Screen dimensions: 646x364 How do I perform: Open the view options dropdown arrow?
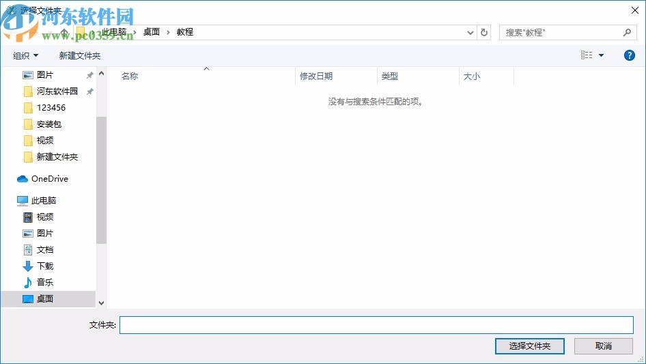601,55
